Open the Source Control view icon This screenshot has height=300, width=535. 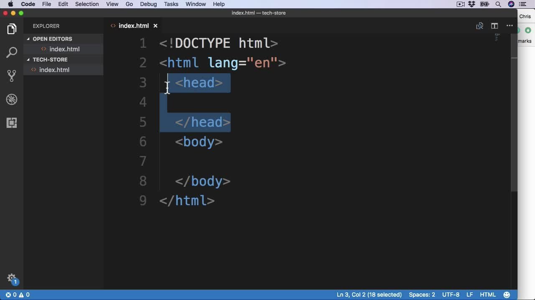(x=12, y=76)
